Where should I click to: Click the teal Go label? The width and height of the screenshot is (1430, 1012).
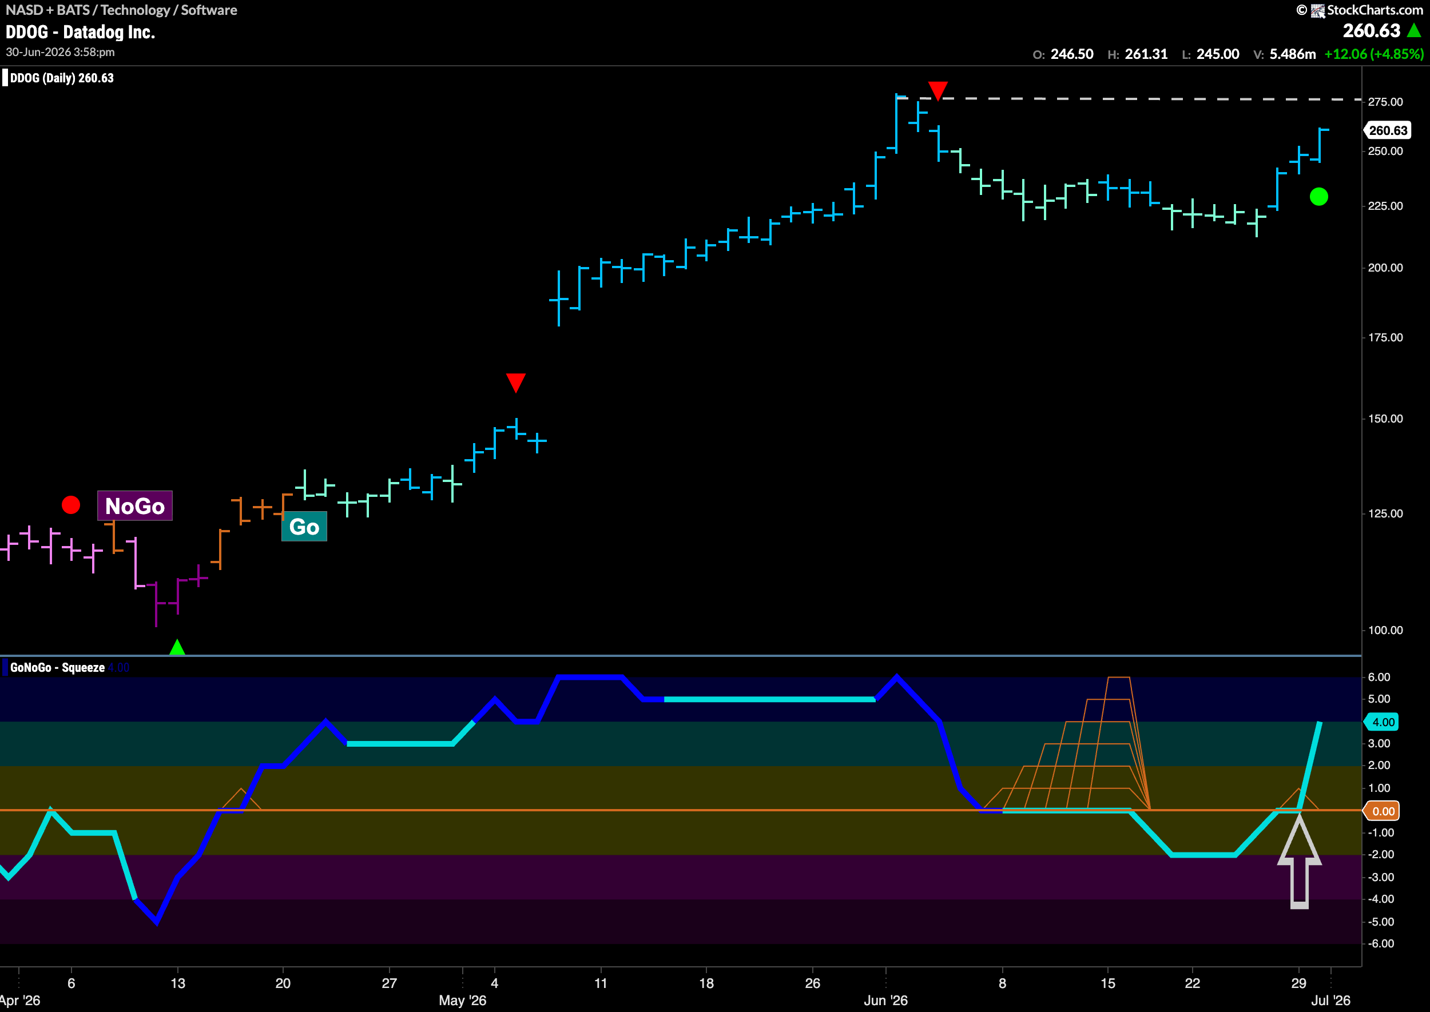(x=304, y=527)
